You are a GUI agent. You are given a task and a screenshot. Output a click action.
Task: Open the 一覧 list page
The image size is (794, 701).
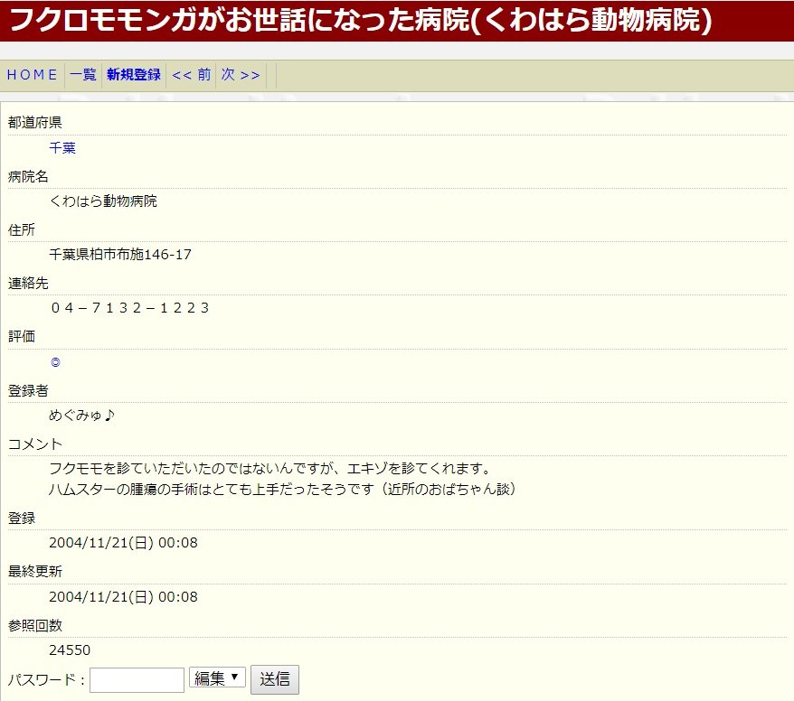82,75
